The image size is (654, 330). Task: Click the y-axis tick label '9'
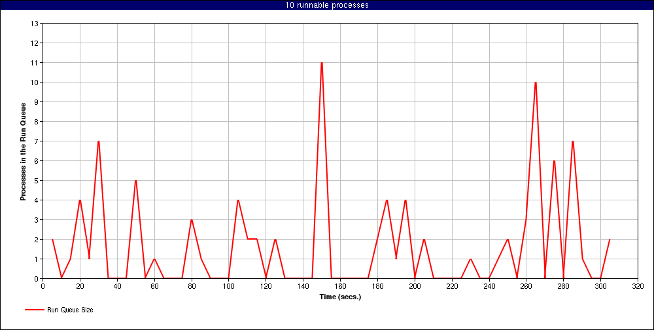click(36, 102)
